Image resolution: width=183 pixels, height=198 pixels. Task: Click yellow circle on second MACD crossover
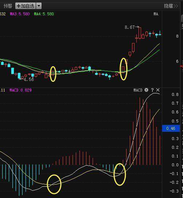120,174
